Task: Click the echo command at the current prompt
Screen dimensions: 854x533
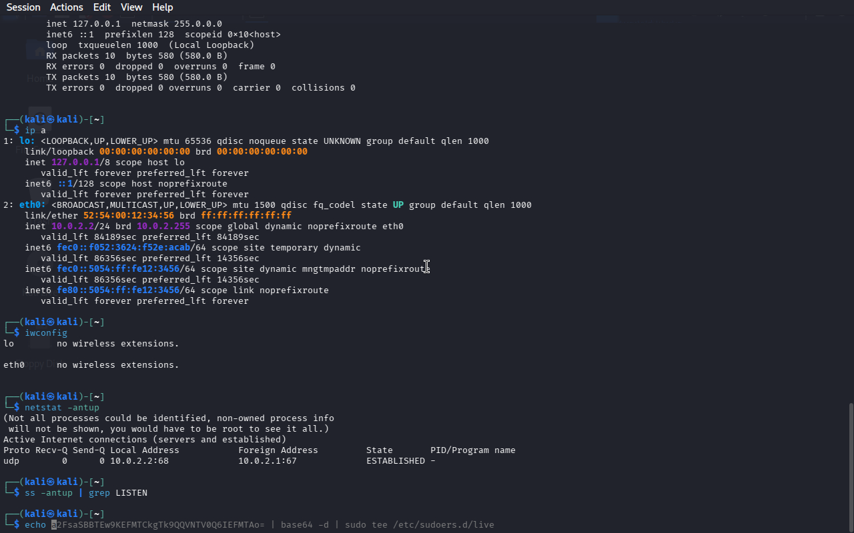Action: coord(35,525)
